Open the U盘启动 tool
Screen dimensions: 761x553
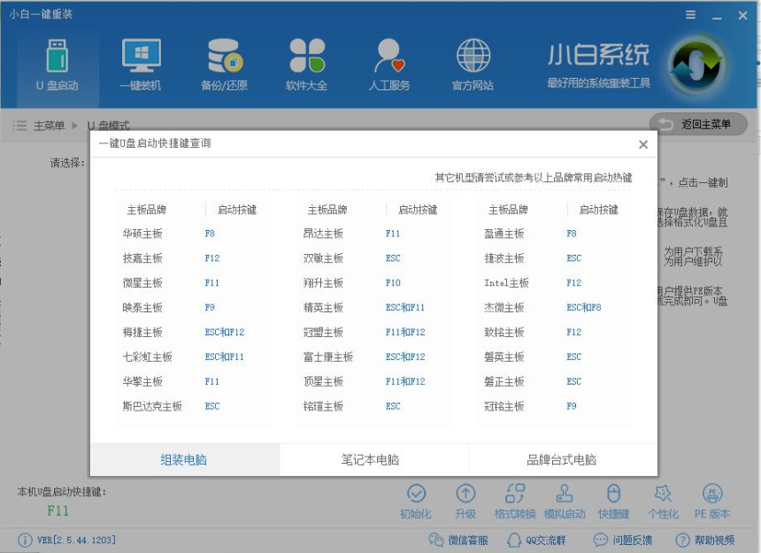[x=58, y=65]
